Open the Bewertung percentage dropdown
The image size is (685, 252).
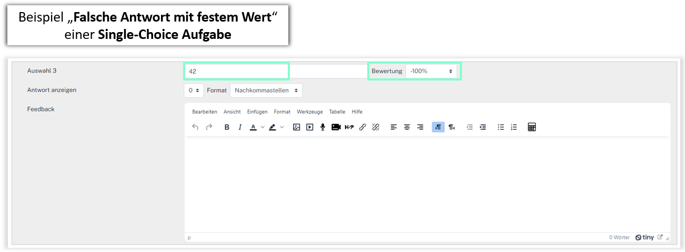pyautogui.click(x=431, y=71)
